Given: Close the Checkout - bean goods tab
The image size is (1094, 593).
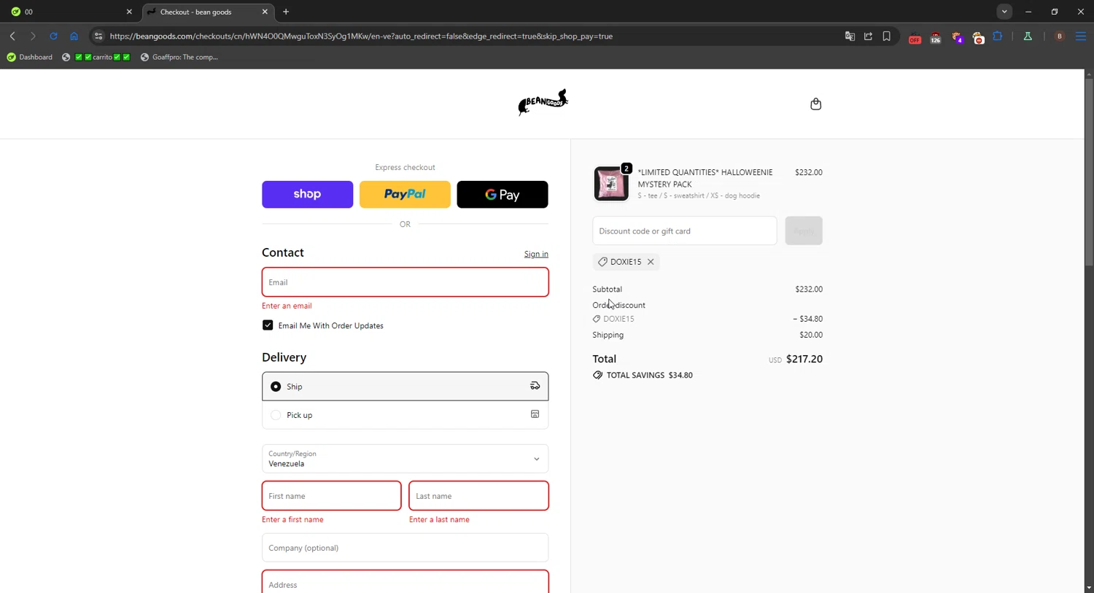Looking at the screenshot, I should (265, 12).
